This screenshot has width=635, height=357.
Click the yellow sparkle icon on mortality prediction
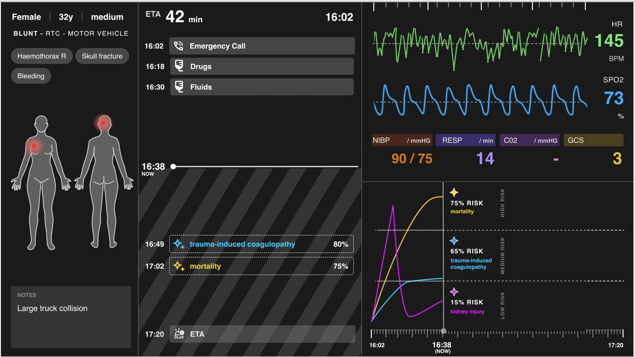179,266
